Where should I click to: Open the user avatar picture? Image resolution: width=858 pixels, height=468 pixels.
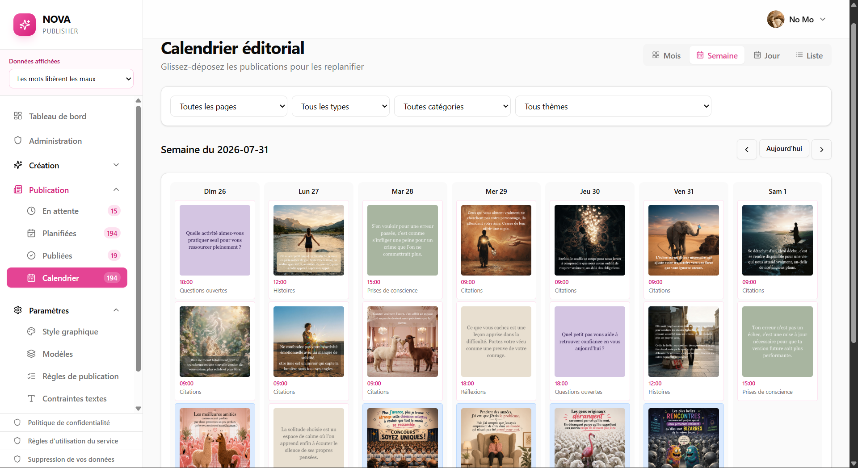tap(776, 19)
